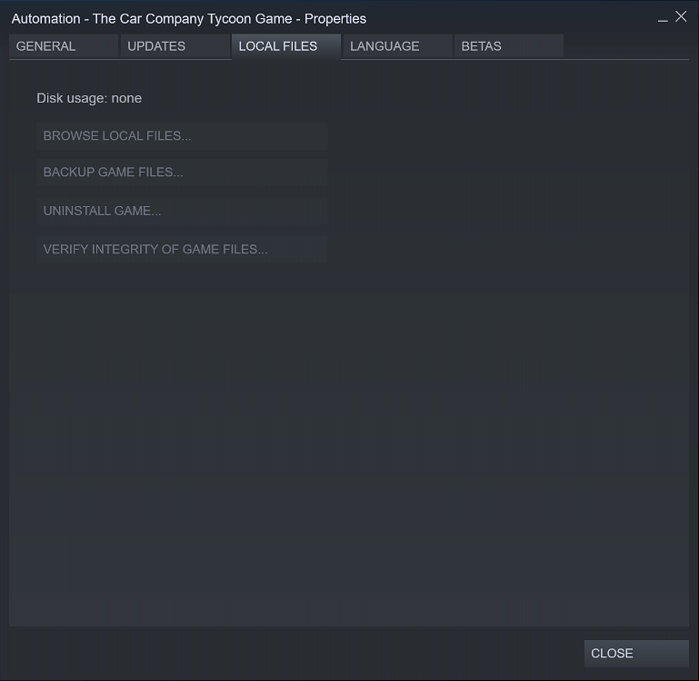Screen dimensions: 699x681
Task: Click BROWSE LOCAL FILES button
Action: 181,136
